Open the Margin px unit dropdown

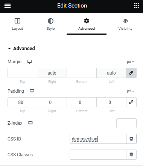[x=131, y=62]
